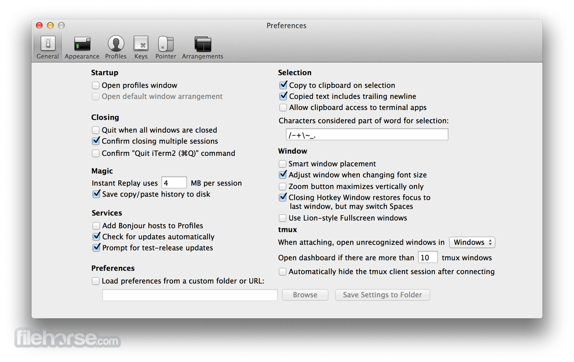Open the Profiles preferences icon
This screenshot has height=362, width=574.
click(116, 44)
